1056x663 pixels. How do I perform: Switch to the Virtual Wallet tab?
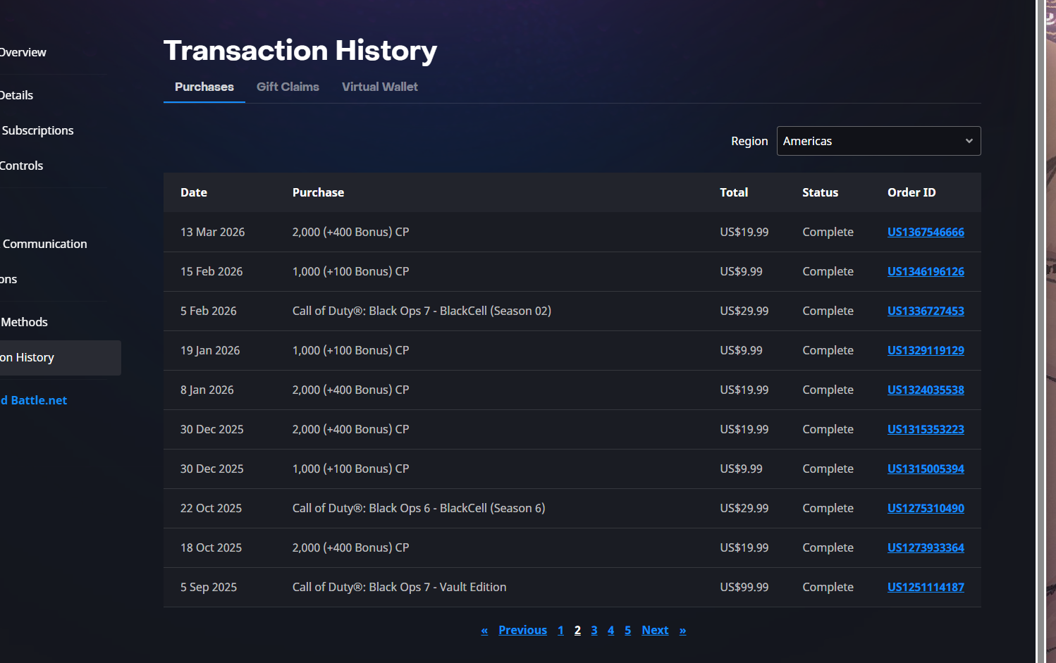[380, 87]
